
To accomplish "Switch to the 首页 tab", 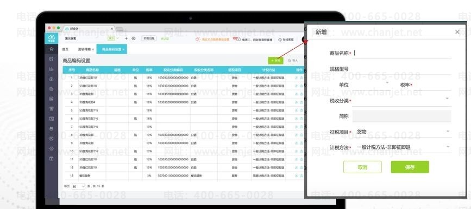I will pos(65,49).
